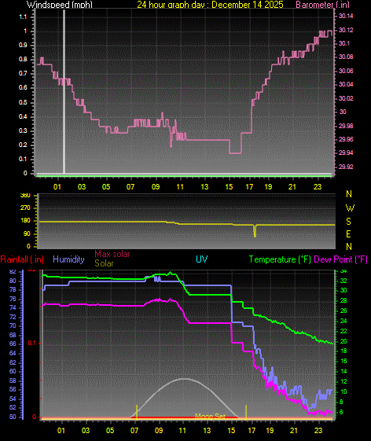The image size is (371, 441).
Task: Click the 34 temperature axis value
Action: (x=343, y=271)
